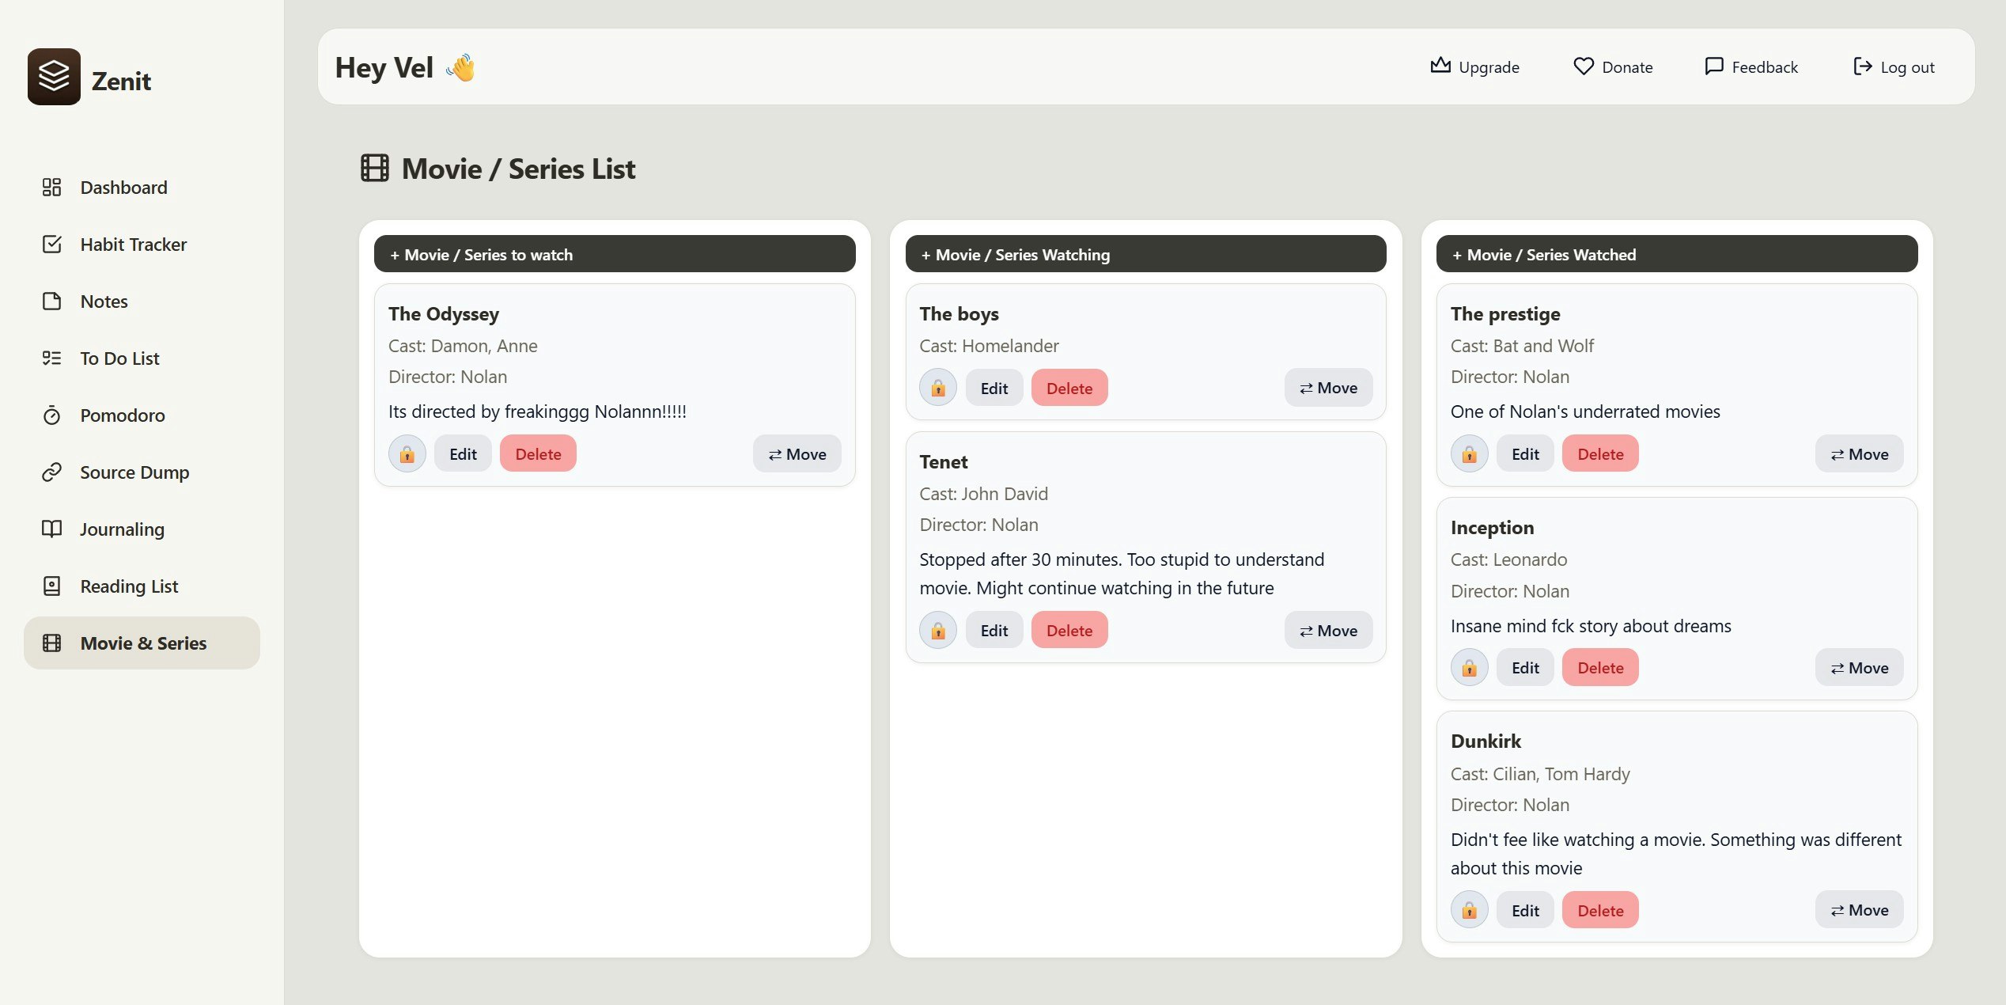Click the Log out icon
Image resolution: width=2006 pixels, height=1005 pixels.
(1862, 66)
